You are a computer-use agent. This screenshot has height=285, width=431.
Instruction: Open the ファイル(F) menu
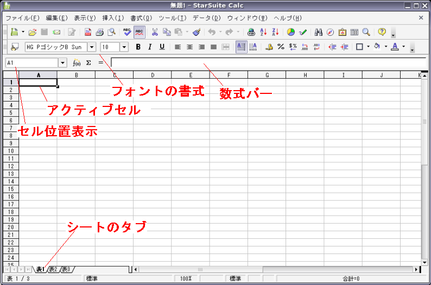click(23, 18)
